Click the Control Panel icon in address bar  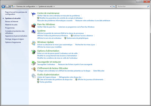[x=12, y=7]
